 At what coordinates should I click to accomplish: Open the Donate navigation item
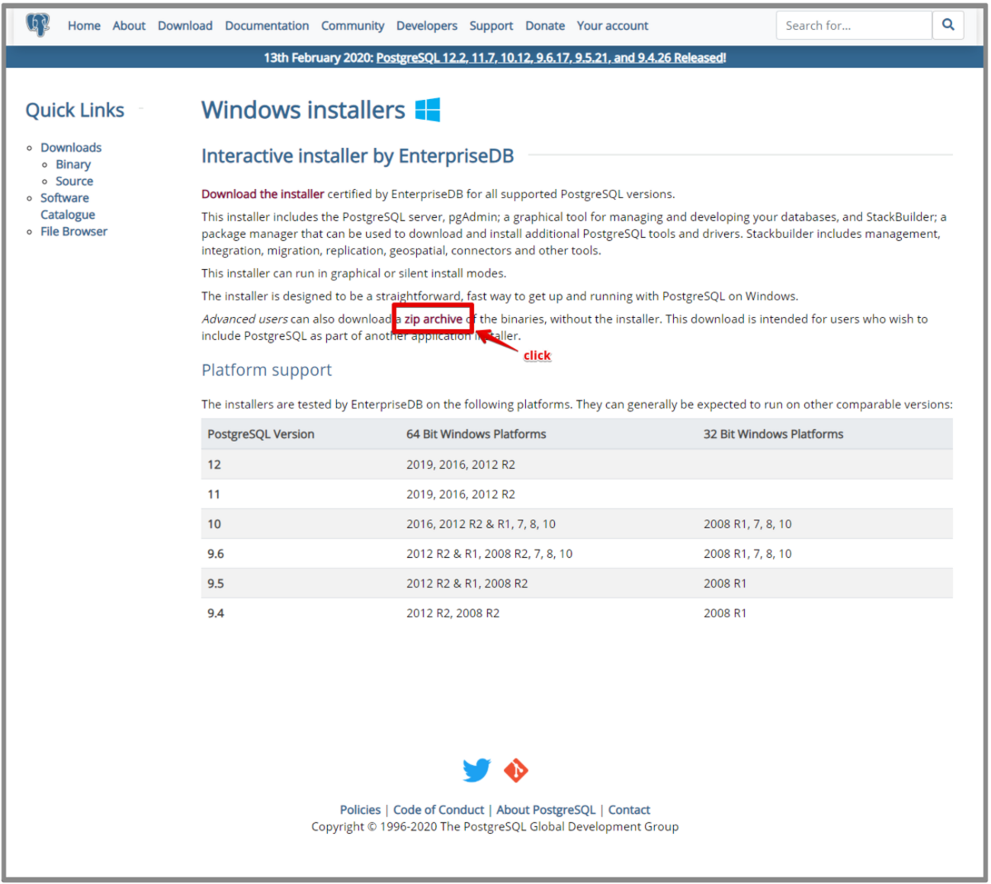[545, 25]
